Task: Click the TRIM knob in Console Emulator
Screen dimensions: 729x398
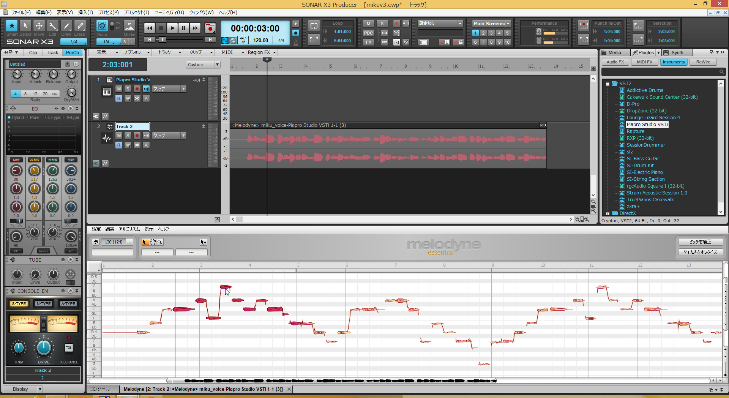Action: [x=19, y=347]
